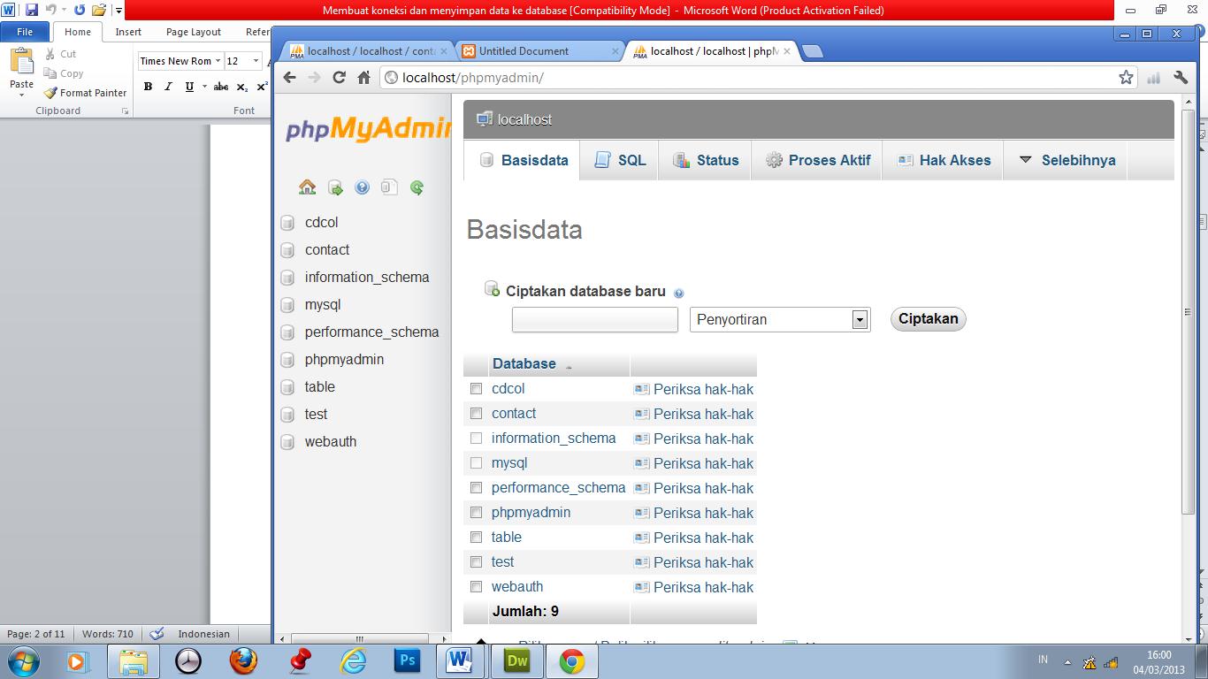Click Format Painter in Word
Screen dimensions: 1208x679
click(86, 93)
